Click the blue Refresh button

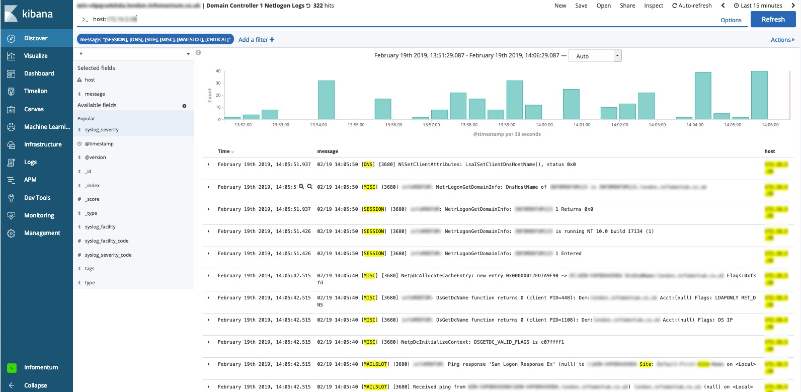(773, 19)
